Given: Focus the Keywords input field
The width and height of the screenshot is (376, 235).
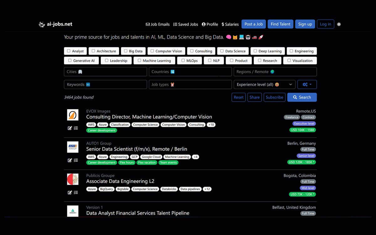Looking at the screenshot, I should [x=105, y=84].
